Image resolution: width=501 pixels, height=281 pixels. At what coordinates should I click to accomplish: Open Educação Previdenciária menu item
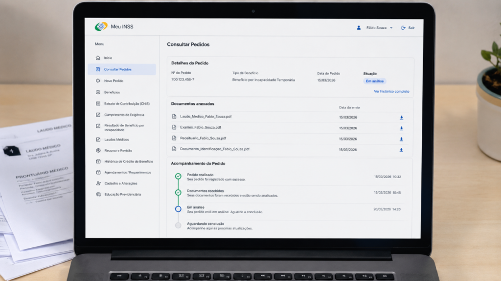click(x=122, y=194)
